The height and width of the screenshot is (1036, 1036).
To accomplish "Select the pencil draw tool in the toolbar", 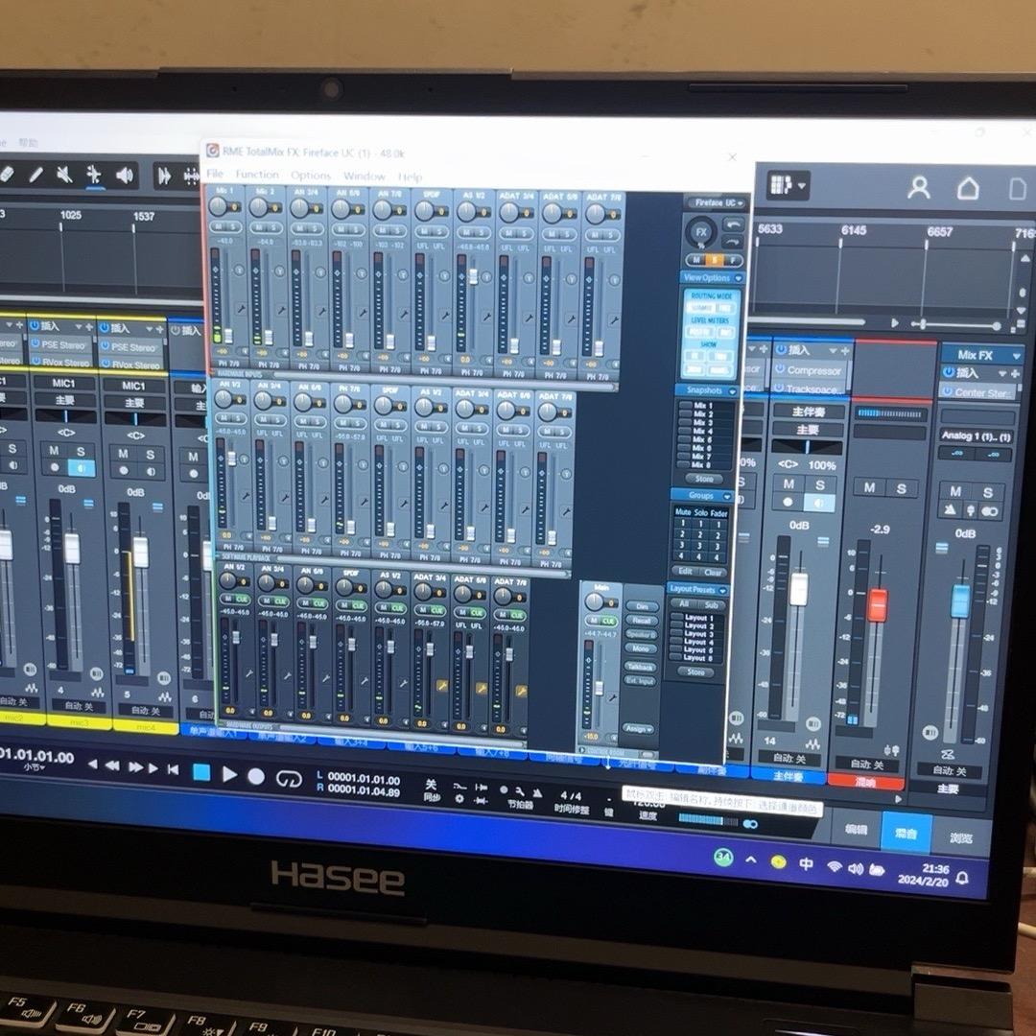I will (x=35, y=174).
